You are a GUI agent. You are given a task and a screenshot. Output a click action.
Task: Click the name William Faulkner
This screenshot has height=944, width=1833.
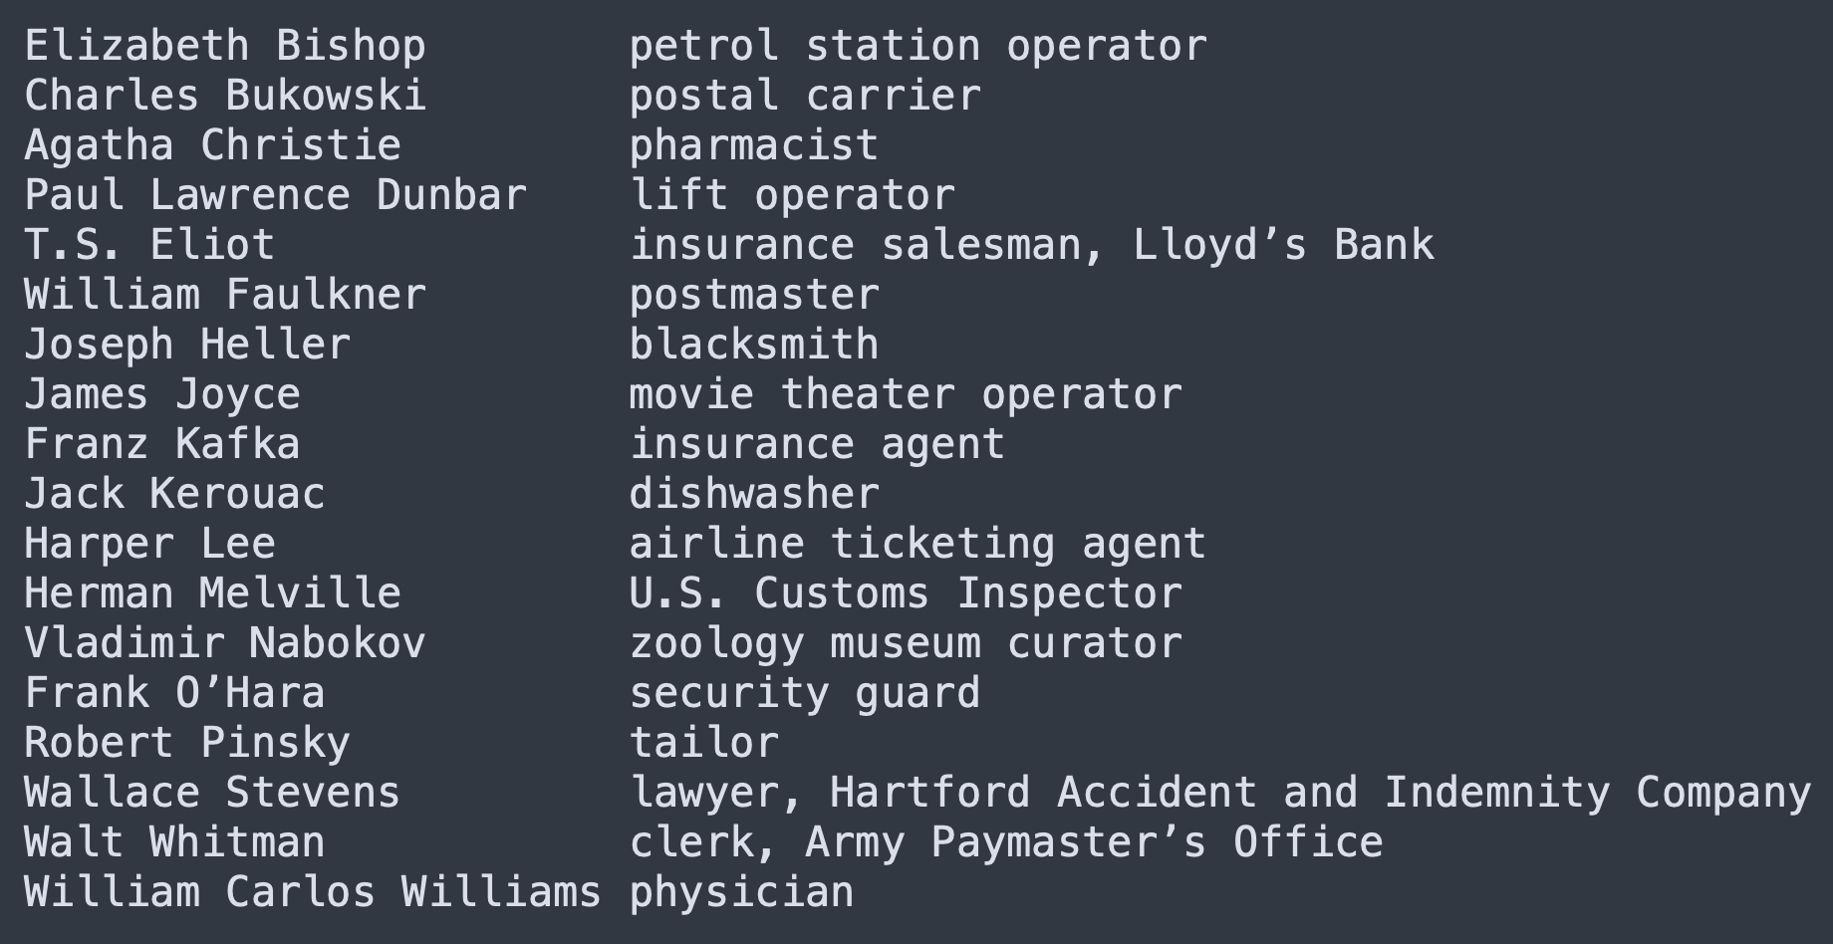pyautogui.click(x=225, y=295)
